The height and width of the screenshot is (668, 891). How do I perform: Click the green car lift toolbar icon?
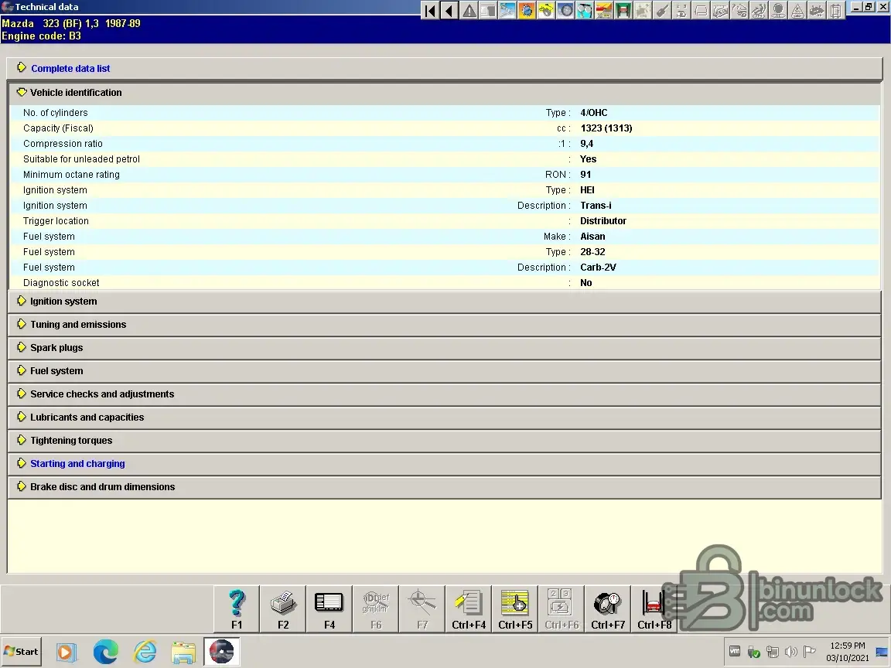623,10
